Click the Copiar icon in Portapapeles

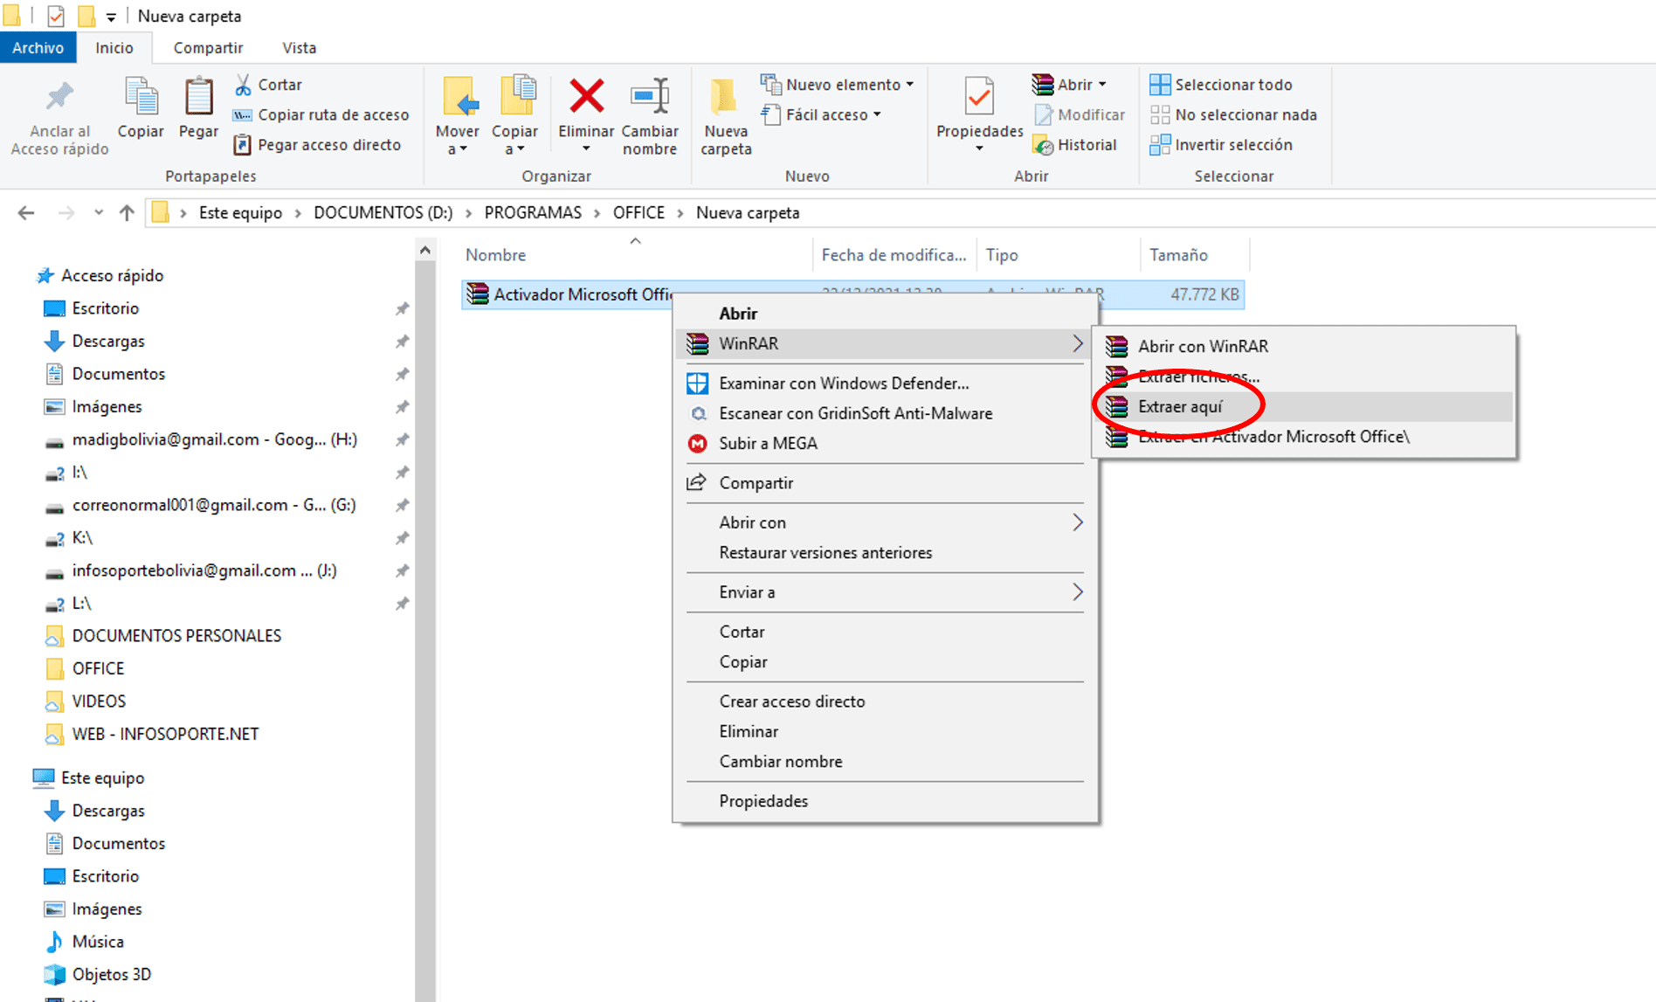tap(141, 97)
